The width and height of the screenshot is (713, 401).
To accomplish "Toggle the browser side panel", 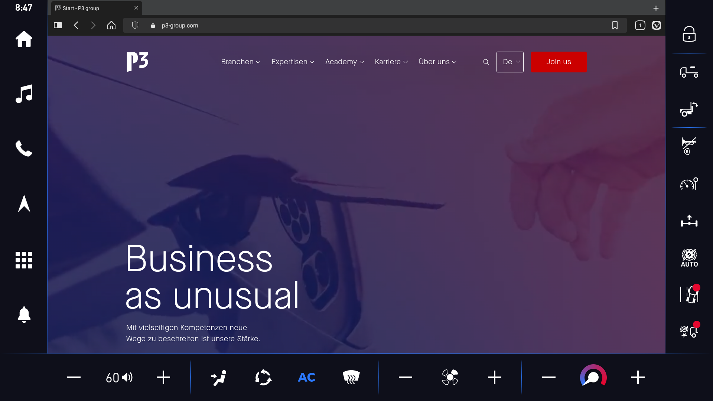I will [x=58, y=25].
